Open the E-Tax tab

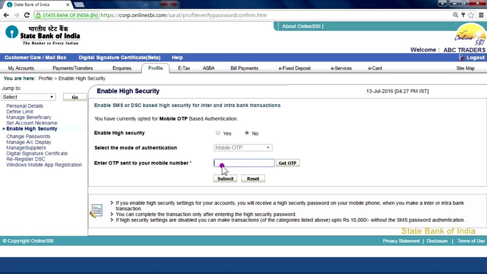click(x=184, y=68)
